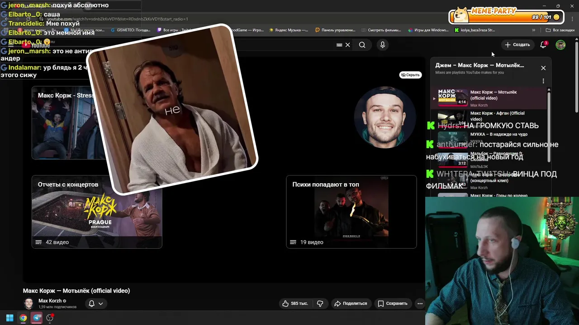Click the 19 видео playlist count

tap(312, 242)
